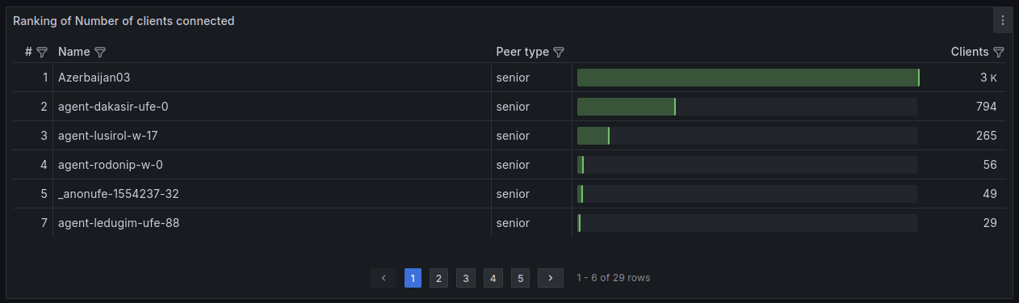Jump to page 3

(x=465, y=278)
